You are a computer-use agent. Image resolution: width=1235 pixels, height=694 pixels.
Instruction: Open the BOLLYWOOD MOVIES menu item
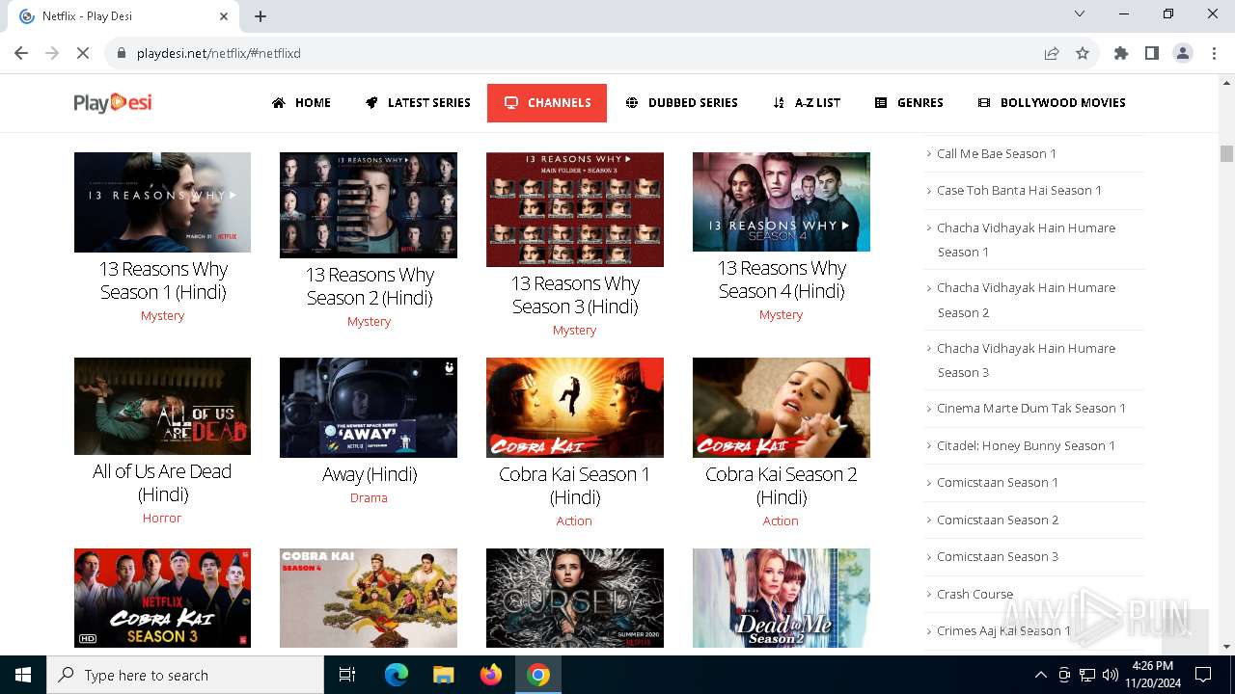(x=1052, y=102)
